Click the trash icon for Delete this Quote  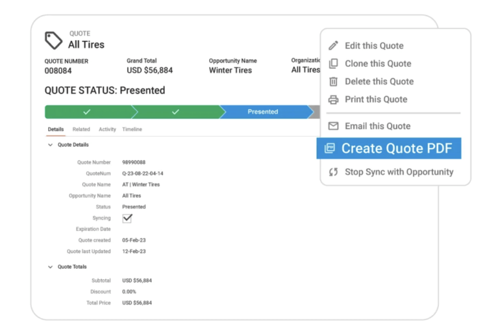click(333, 82)
